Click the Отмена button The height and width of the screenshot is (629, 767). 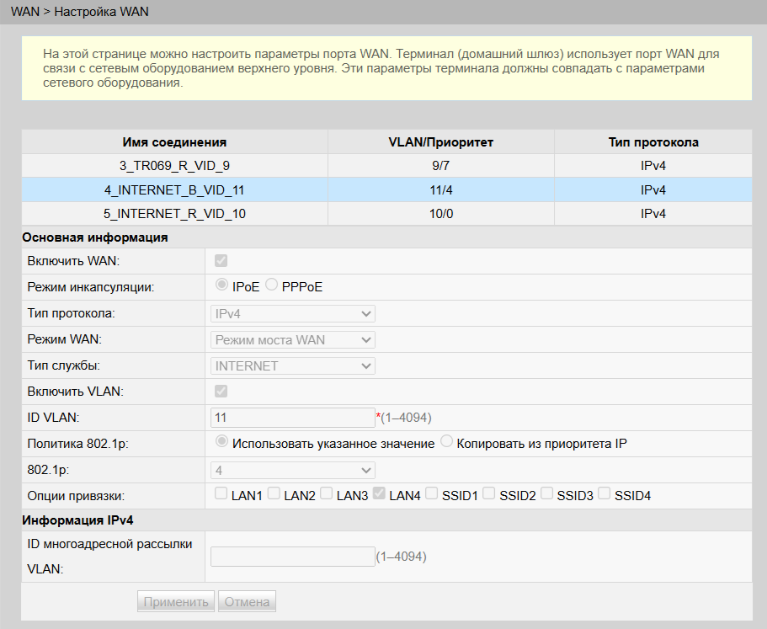(247, 601)
